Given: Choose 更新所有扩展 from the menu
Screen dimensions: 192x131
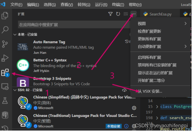Looking at the screenshot, I should [x=161, y=39].
